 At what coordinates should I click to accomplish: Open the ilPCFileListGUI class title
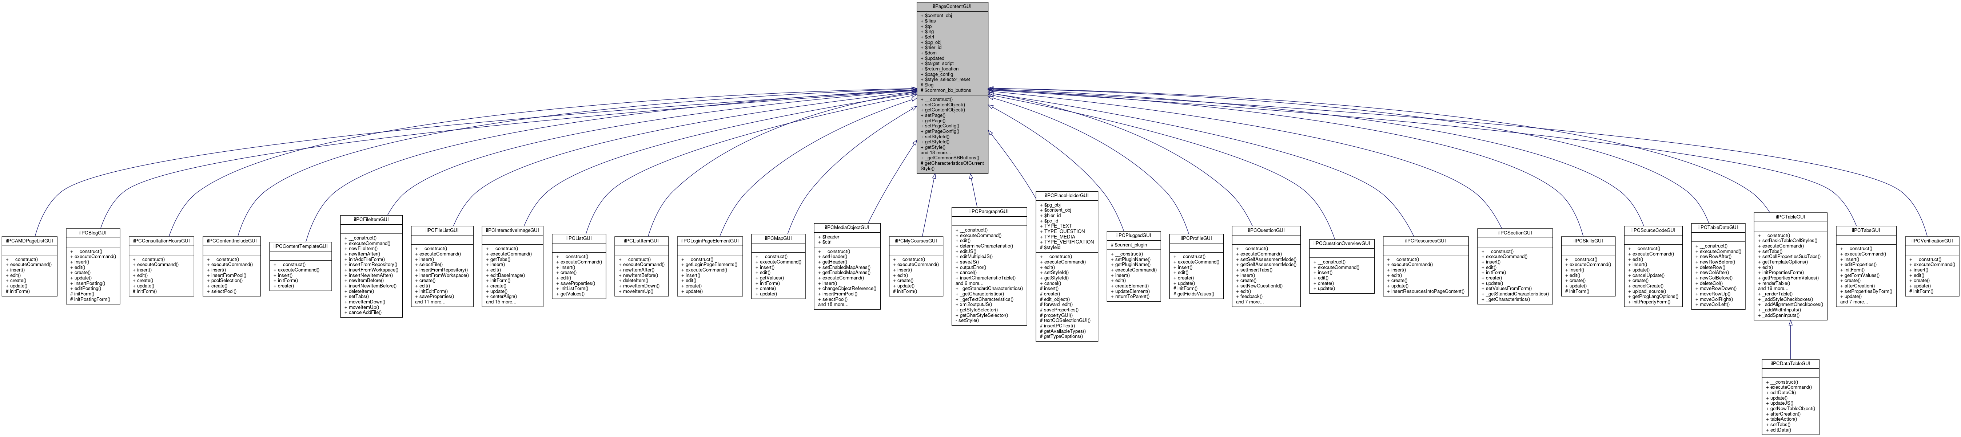pos(442,230)
